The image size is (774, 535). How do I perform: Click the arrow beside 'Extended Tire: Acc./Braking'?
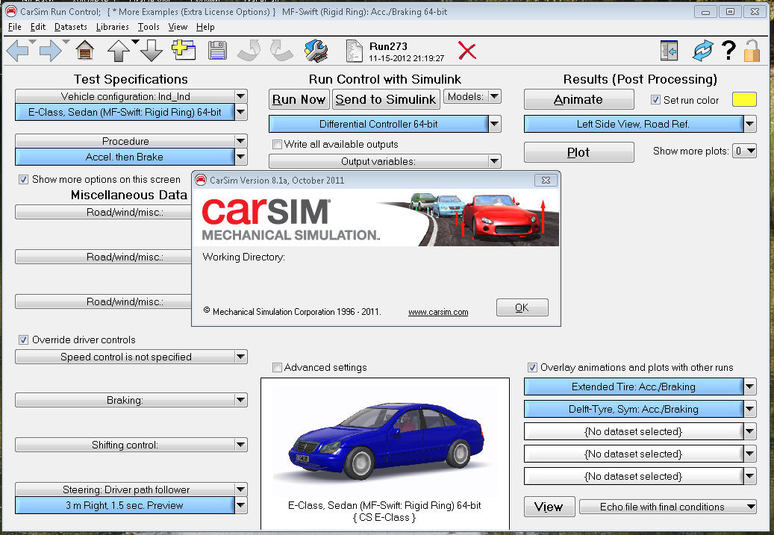(x=750, y=387)
